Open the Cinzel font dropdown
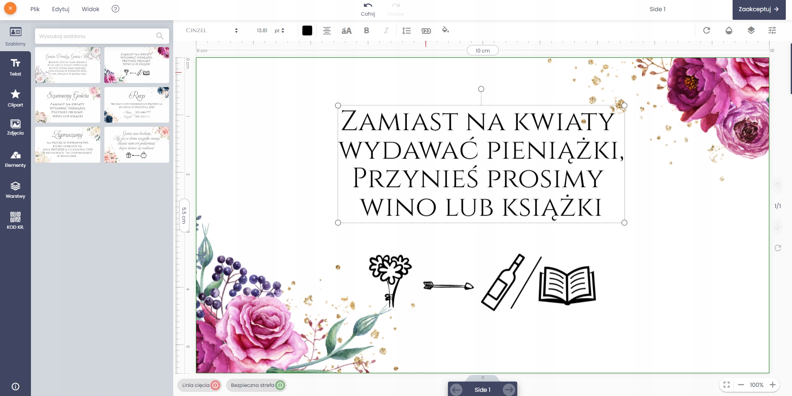Viewport: 792px width, 396px height. [212, 31]
